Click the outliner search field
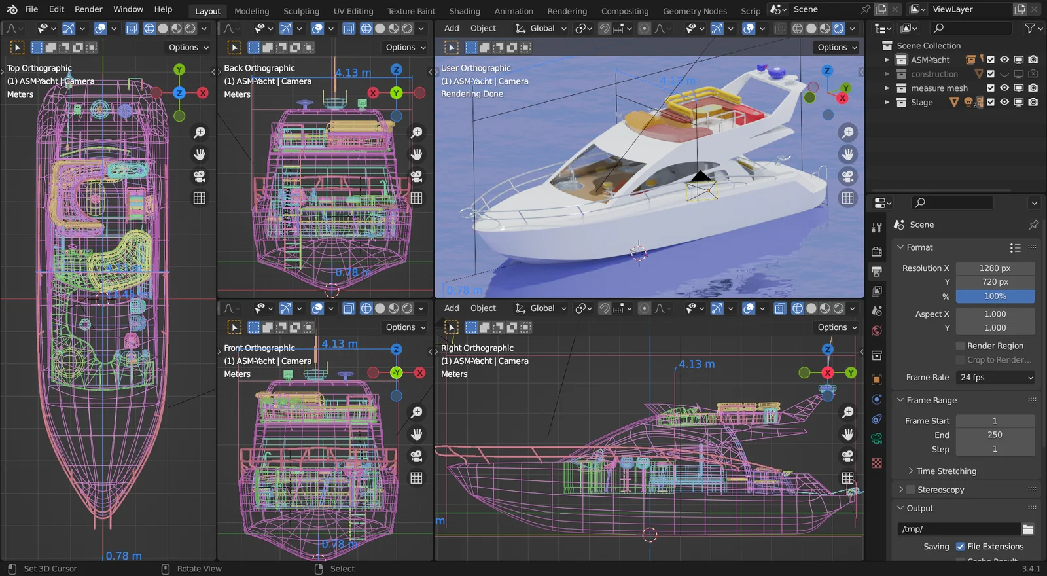Image resolution: width=1047 pixels, height=576 pixels. pyautogui.click(x=972, y=28)
